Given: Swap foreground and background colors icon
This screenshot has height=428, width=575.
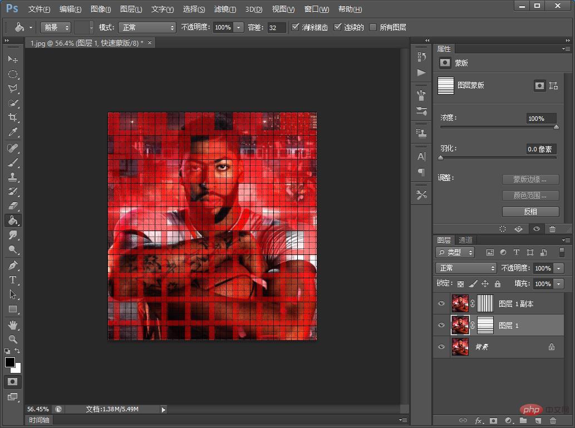Looking at the screenshot, I should (x=18, y=351).
